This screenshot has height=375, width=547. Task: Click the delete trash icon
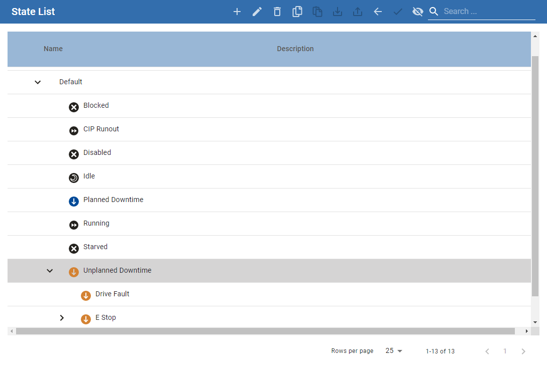click(277, 12)
